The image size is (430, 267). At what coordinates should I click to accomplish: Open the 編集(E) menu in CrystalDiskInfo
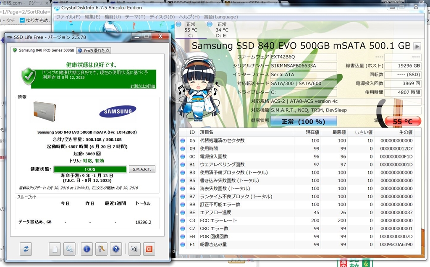(x=92, y=17)
